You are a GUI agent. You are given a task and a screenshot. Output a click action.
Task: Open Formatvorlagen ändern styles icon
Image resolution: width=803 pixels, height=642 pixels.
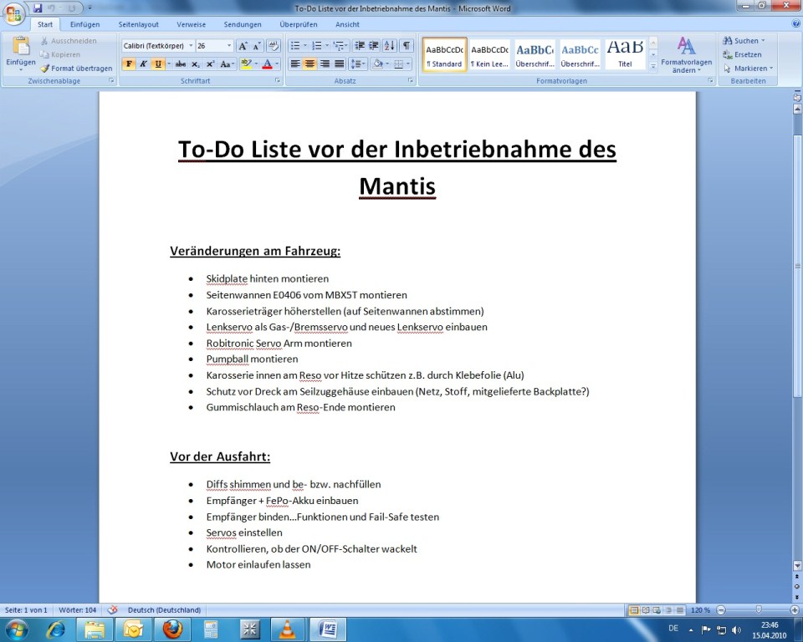(686, 46)
